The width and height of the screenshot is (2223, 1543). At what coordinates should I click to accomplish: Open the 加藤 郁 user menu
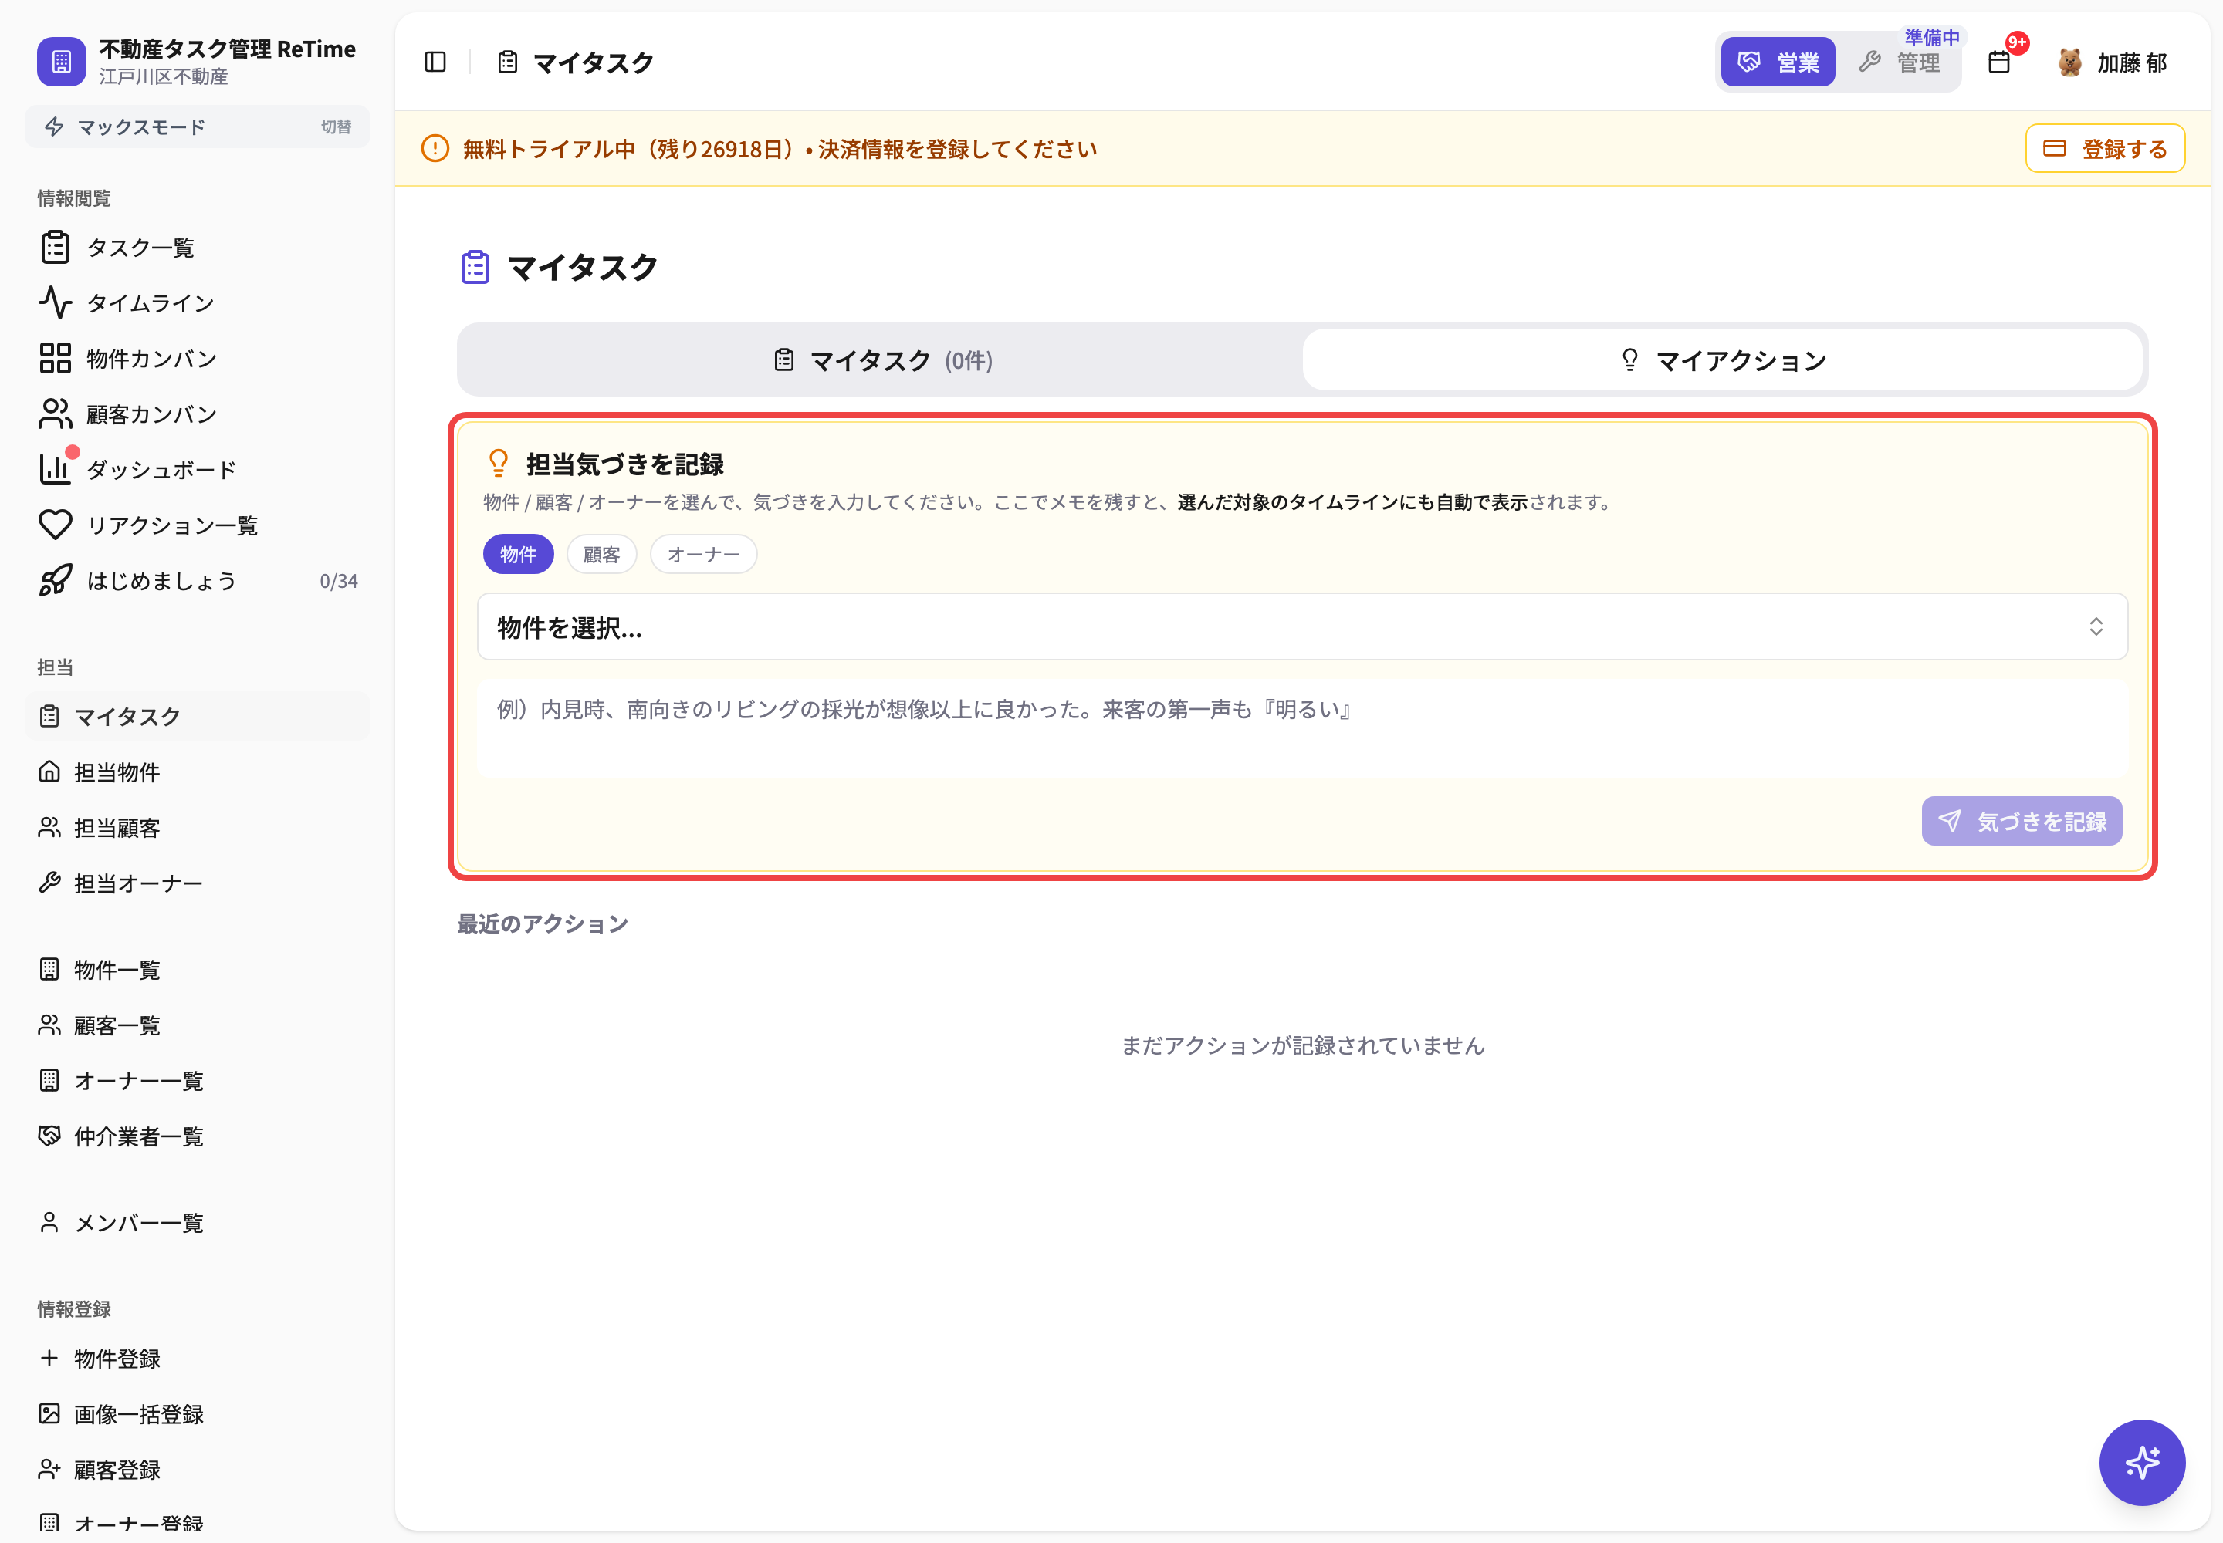pyautogui.click(x=2113, y=62)
